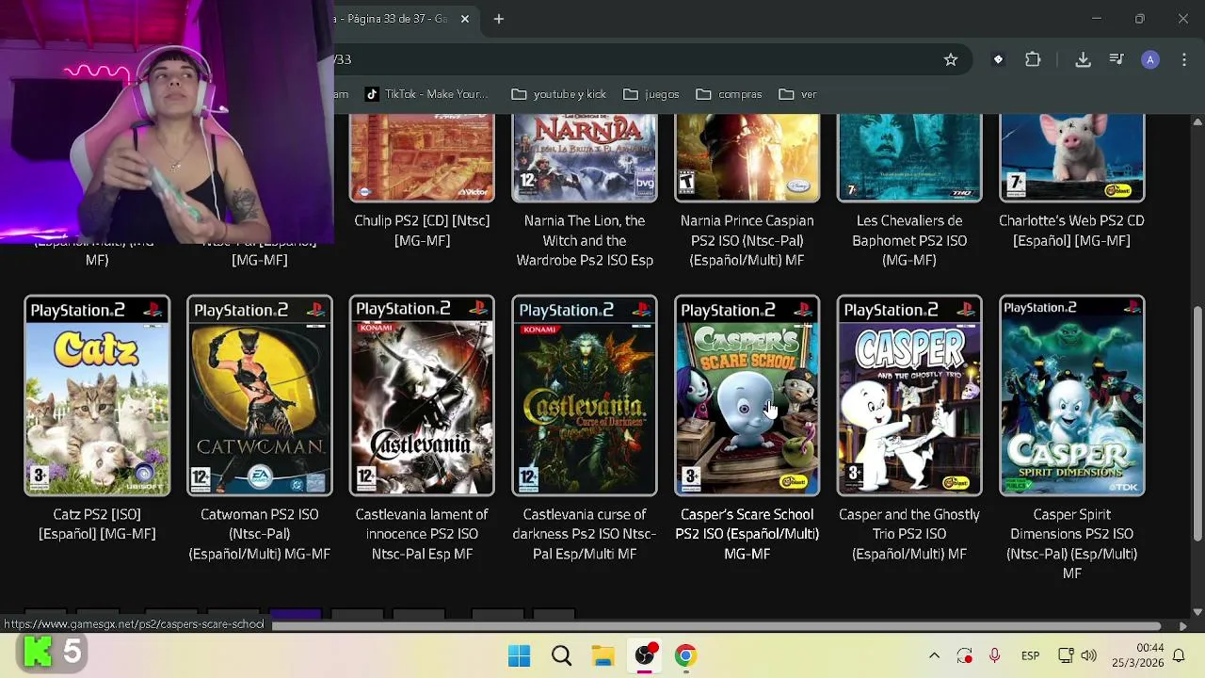The image size is (1205, 678).
Task: Open the clock showing 00:44 25/3/2026
Action: coord(1137,655)
